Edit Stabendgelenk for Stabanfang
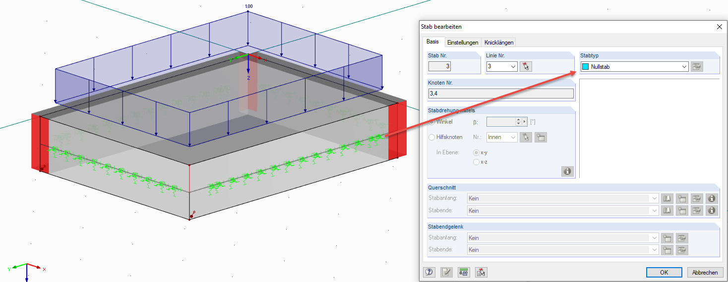Screen dimensions: 728x282 click(682, 237)
